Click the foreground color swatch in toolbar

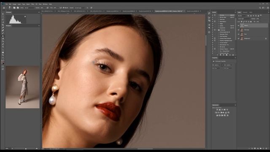(x=3, y=62)
